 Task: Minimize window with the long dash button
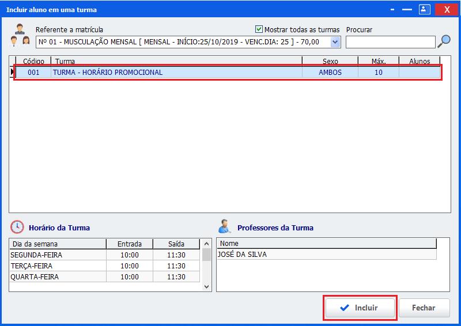coord(407,9)
